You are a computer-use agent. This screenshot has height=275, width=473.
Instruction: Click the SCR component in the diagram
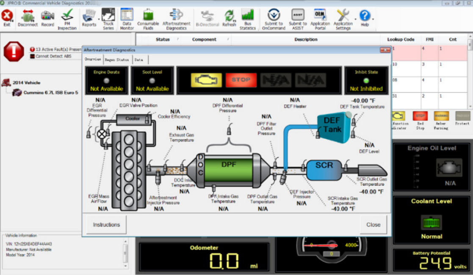tap(324, 169)
